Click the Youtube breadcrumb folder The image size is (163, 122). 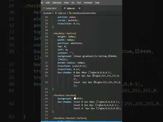[x=47, y=13]
